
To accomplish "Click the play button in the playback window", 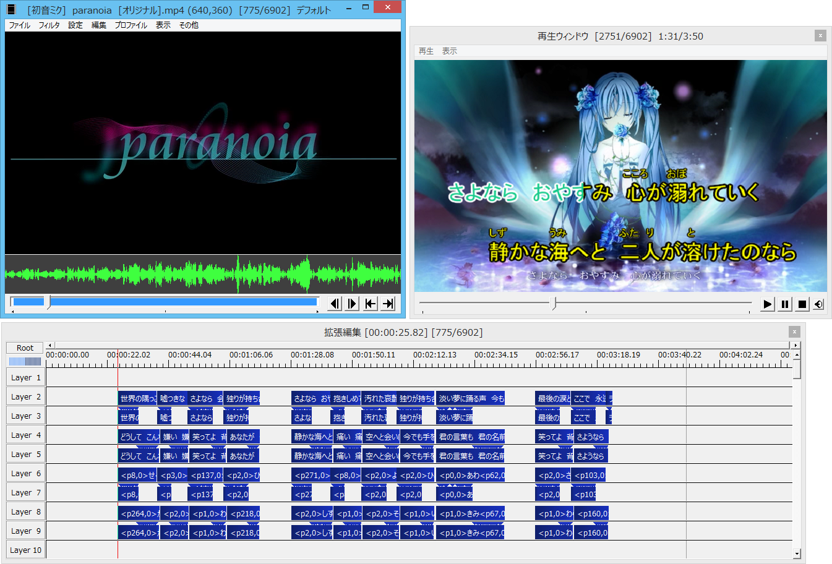I will click(x=768, y=304).
